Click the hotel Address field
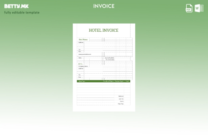The image size is (208, 135). (x=81, y=43)
